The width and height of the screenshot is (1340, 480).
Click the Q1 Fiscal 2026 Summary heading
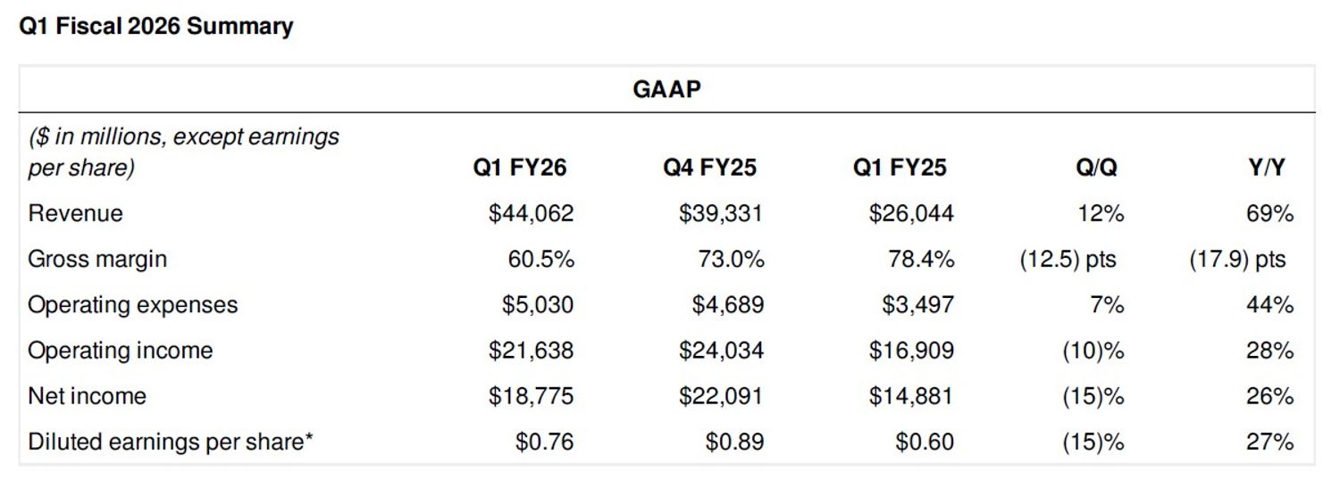click(x=155, y=27)
